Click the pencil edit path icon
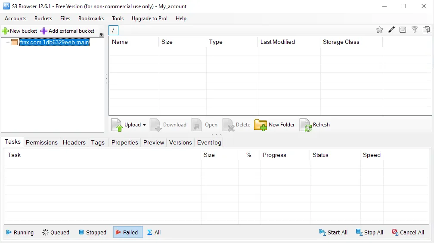Screen dimensions: 434x243 pos(391,30)
